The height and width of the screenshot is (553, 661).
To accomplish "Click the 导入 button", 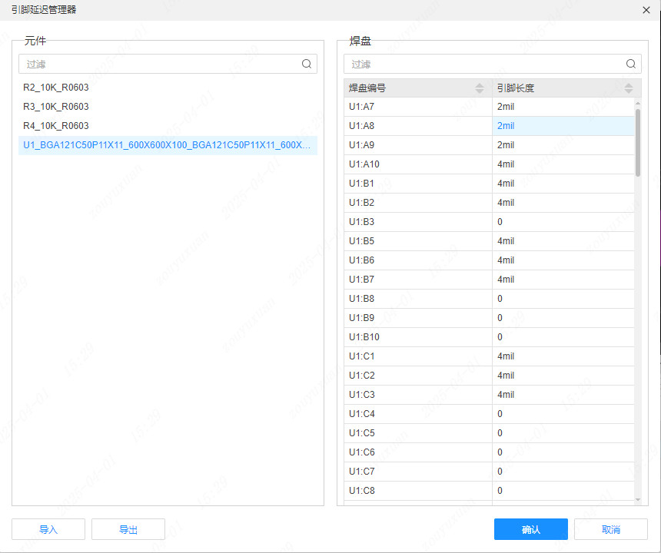I will click(x=48, y=529).
